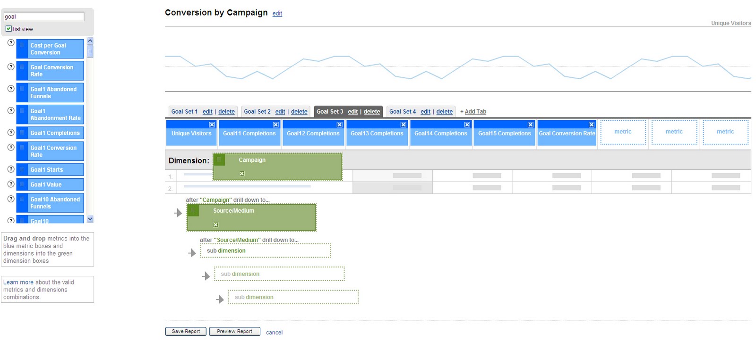Remove the Source/Medium sub dimension
The height and width of the screenshot is (341, 756).
(215, 225)
